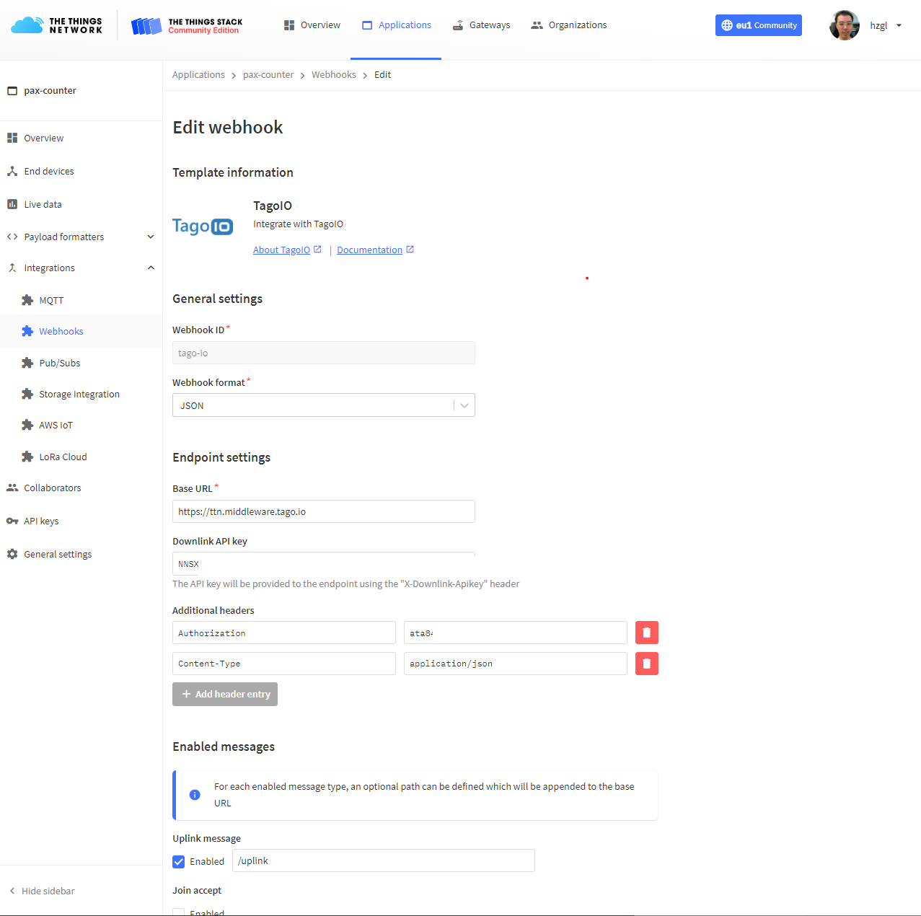
Task: Click the disabled Webhook ID field
Action: click(324, 353)
